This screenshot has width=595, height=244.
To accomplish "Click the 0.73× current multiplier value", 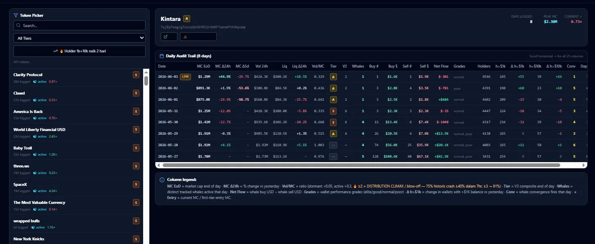I will [x=576, y=22].
